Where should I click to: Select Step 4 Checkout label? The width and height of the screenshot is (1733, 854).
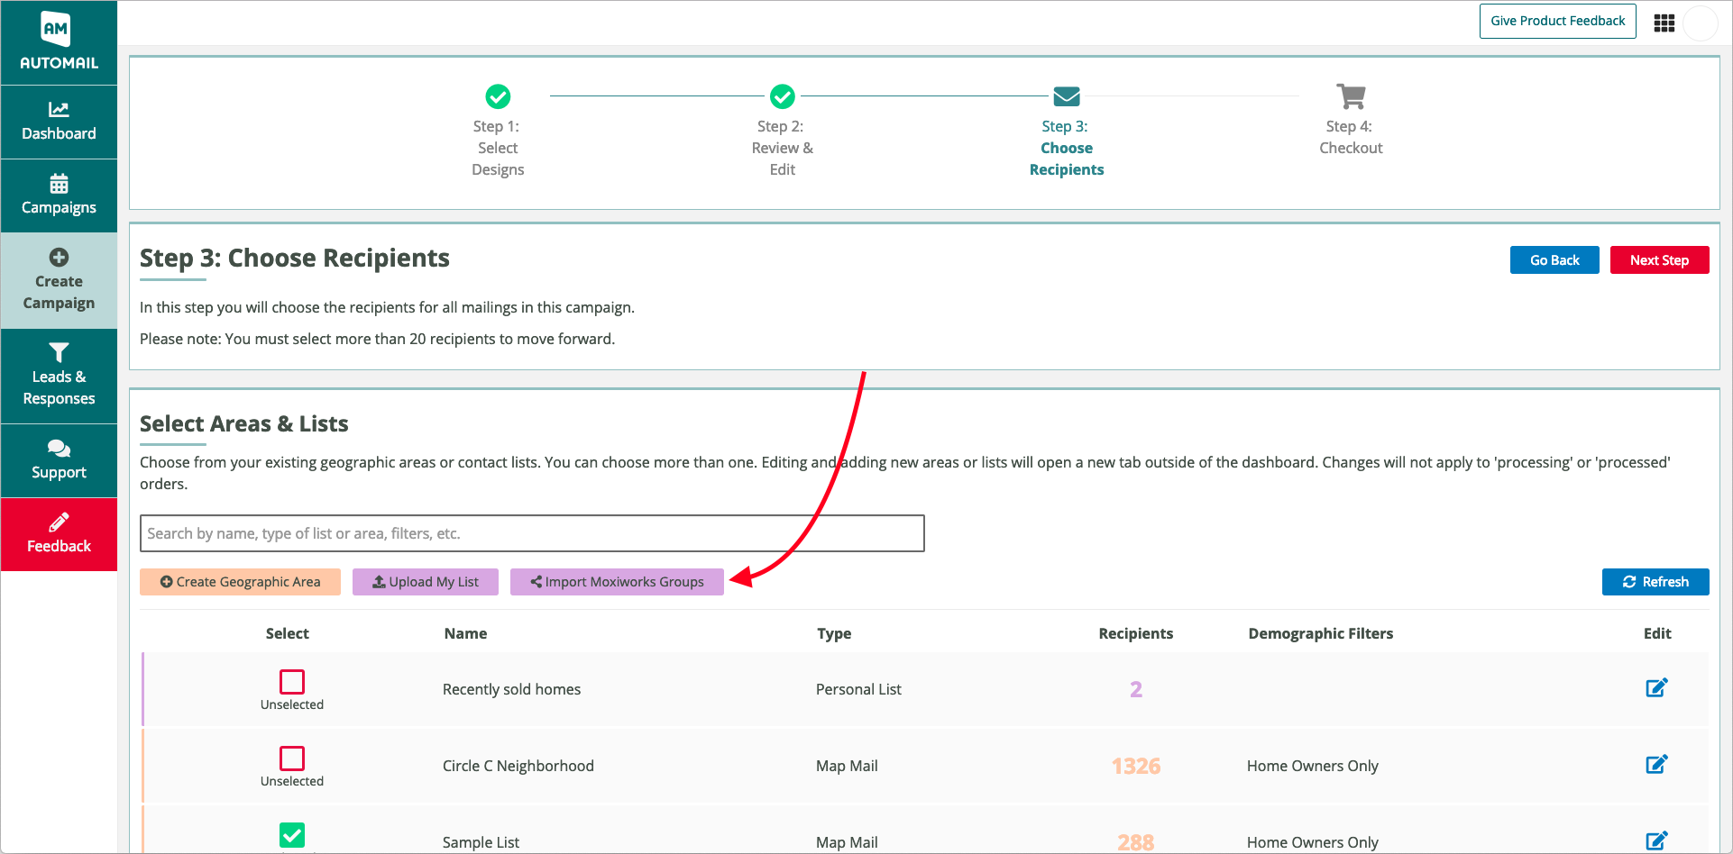point(1351,137)
